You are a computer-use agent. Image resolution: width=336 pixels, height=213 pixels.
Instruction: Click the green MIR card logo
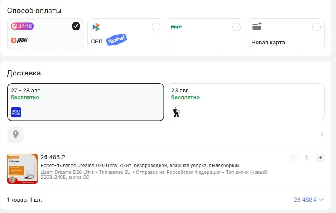176,27
